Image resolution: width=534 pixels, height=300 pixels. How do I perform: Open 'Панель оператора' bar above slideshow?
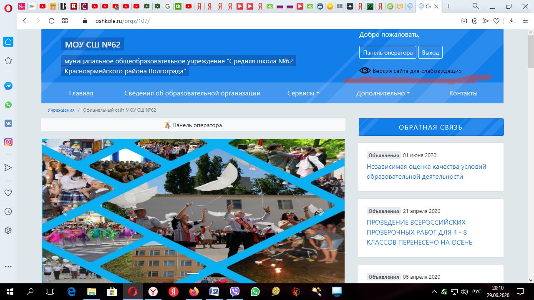tap(193, 125)
